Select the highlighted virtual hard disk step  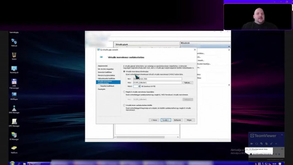pos(108,82)
